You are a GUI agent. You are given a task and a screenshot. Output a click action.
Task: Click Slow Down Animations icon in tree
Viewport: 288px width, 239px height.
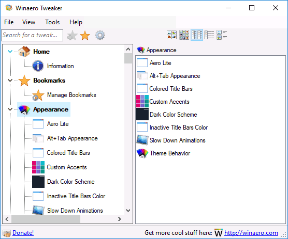pos(38,210)
